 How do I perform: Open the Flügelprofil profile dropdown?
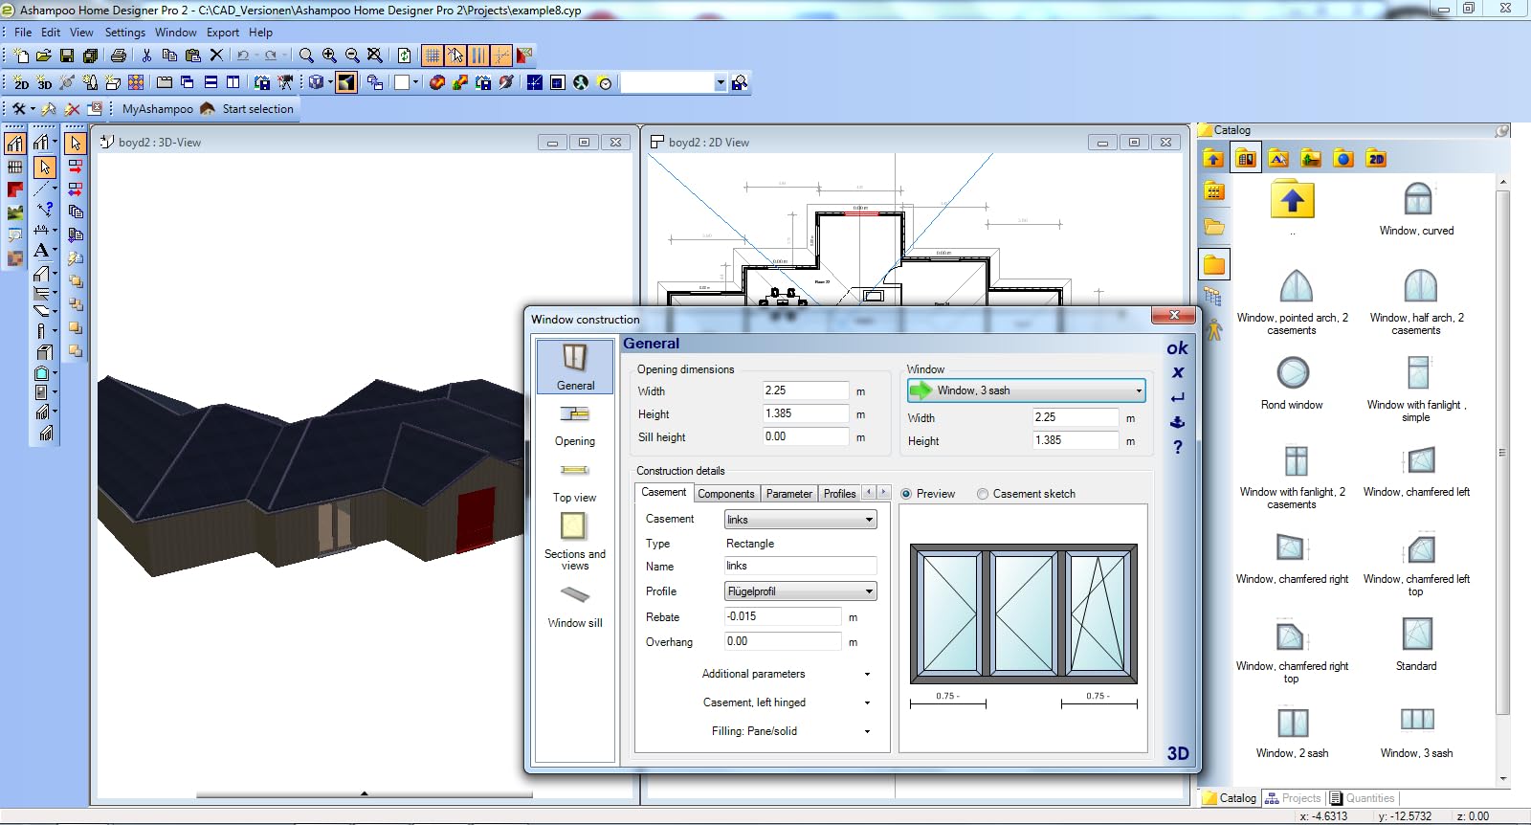click(x=800, y=591)
